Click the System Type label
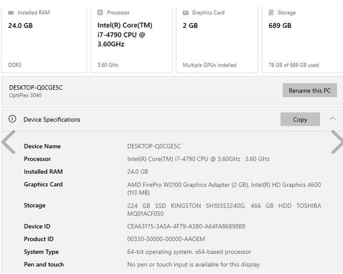The image size is (343, 274). (41, 252)
